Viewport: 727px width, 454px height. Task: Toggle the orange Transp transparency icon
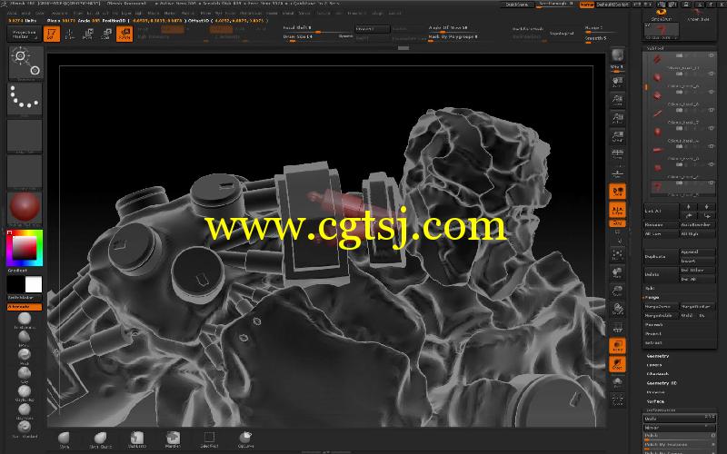[x=617, y=346]
